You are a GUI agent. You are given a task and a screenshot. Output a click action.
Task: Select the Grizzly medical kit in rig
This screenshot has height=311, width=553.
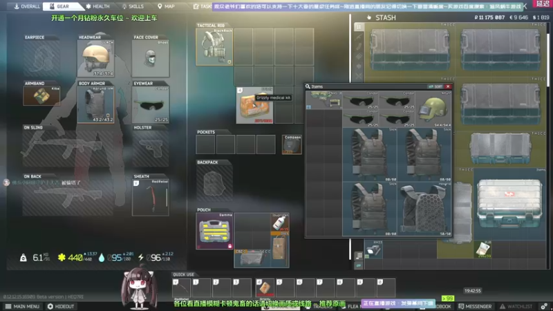254,105
